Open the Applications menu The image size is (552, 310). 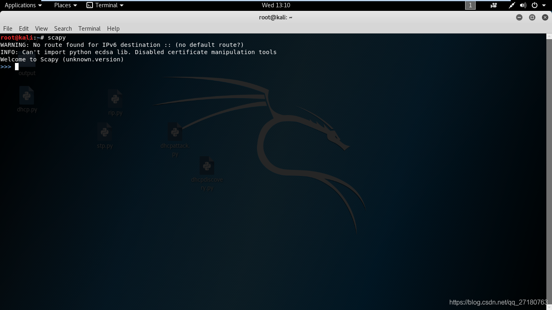click(x=23, y=5)
